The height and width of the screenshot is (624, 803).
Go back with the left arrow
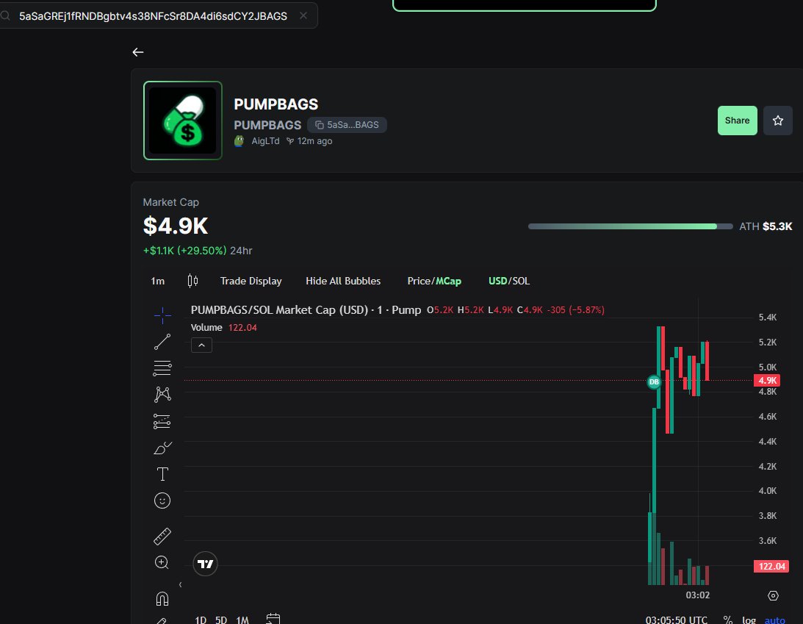(x=138, y=52)
